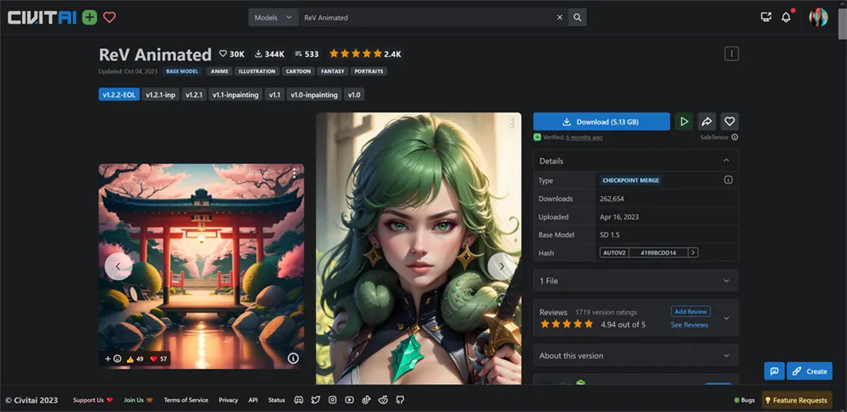Click the ANIME tag

(219, 71)
